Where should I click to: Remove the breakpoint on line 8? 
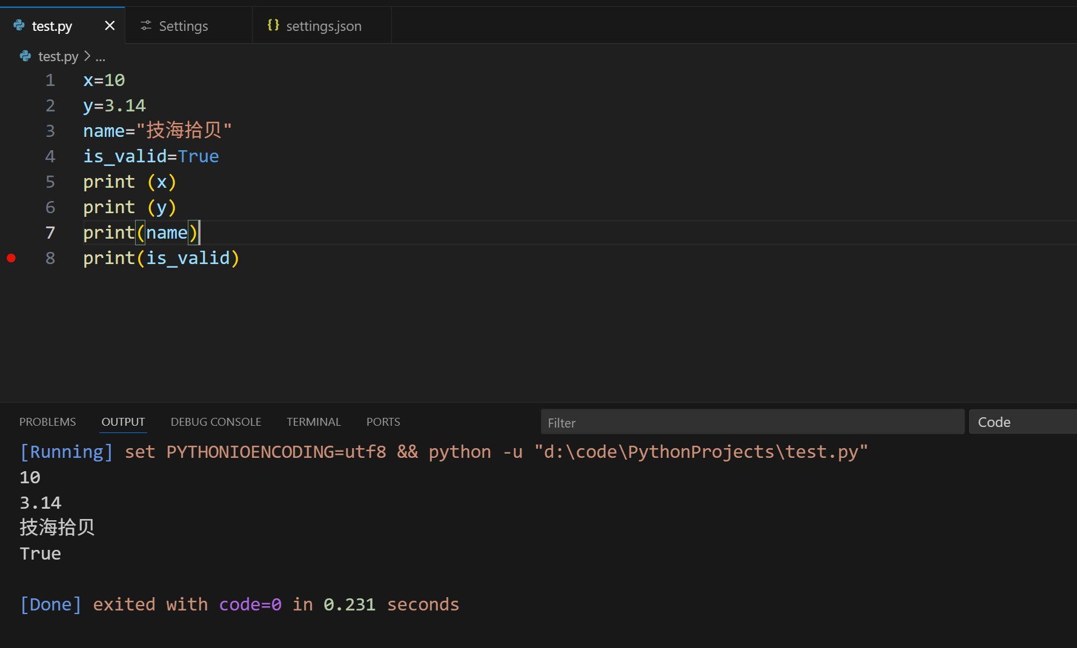click(11, 258)
